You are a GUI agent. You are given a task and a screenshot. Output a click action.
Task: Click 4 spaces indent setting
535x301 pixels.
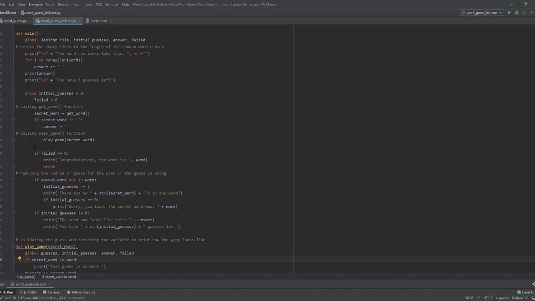502,298
